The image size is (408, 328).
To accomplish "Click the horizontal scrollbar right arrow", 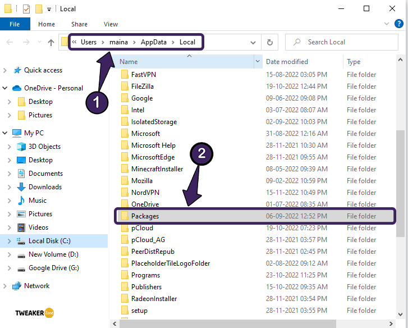I will (x=391, y=324).
